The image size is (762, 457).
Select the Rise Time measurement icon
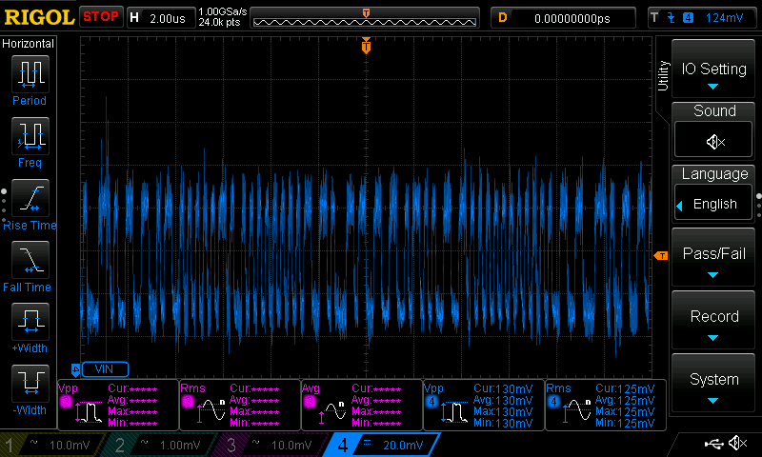[30, 198]
